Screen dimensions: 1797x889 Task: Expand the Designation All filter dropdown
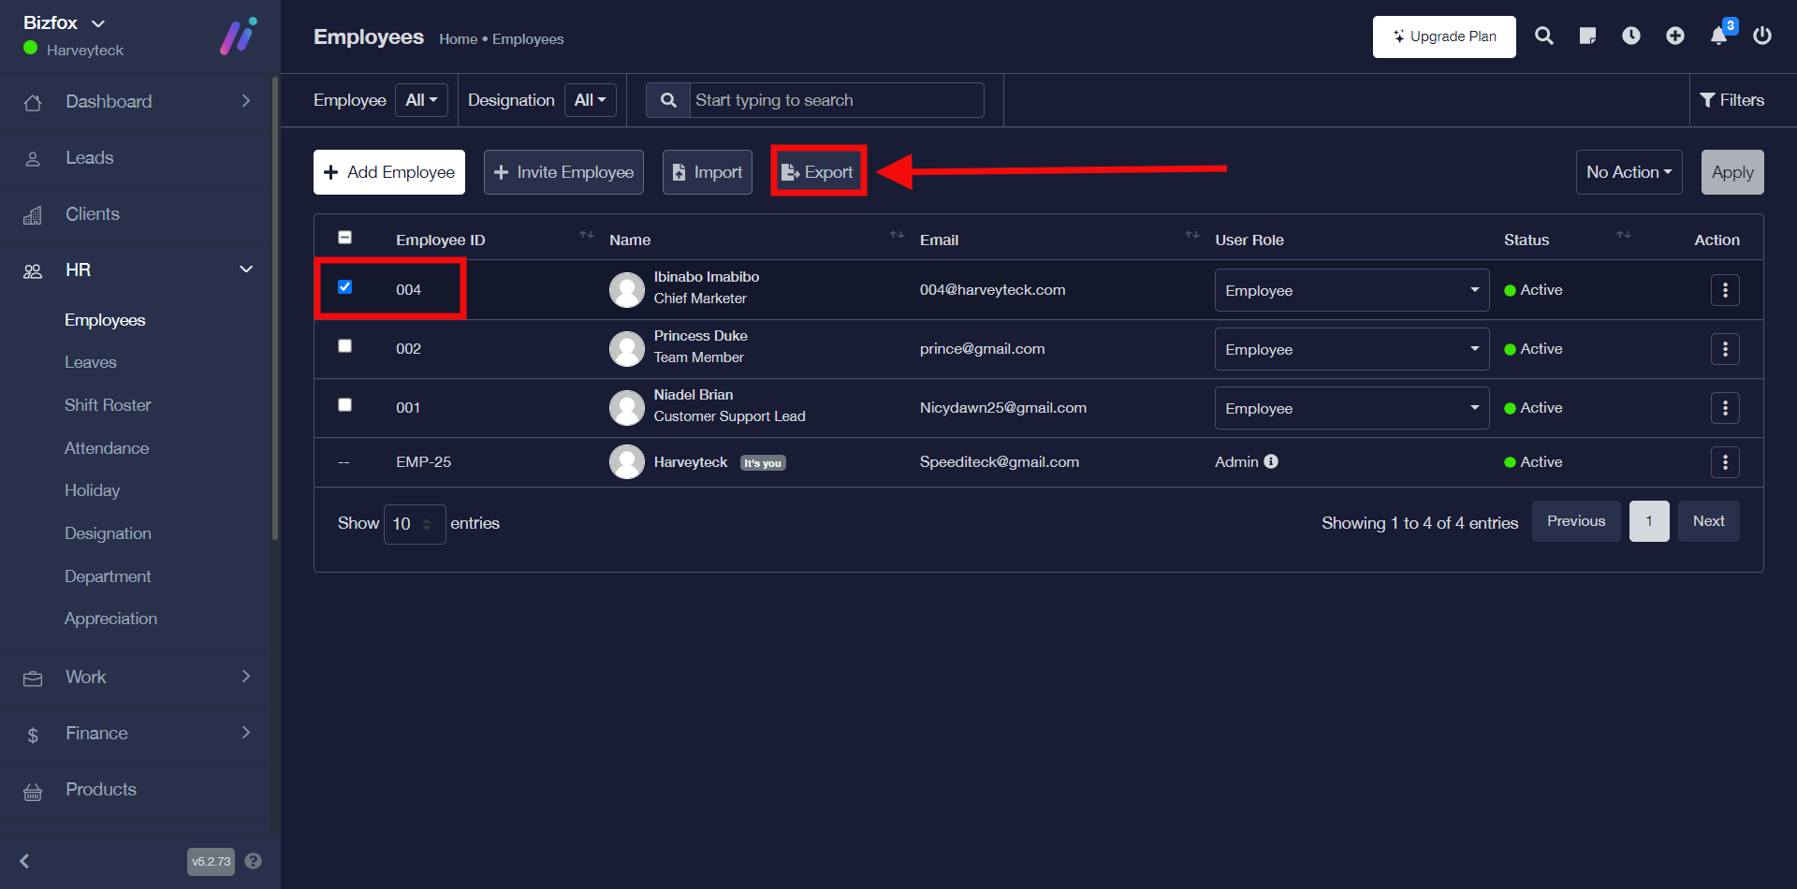tap(590, 100)
